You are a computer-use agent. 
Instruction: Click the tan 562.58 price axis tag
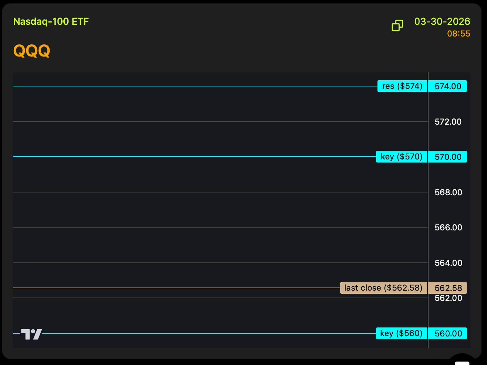click(448, 288)
